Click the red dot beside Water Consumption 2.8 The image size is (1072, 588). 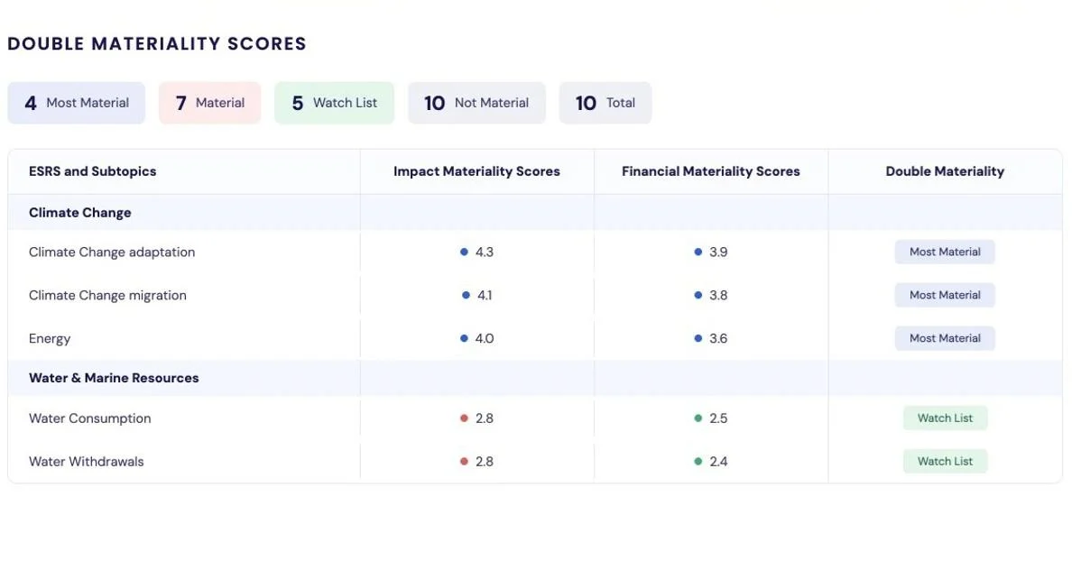tap(464, 418)
